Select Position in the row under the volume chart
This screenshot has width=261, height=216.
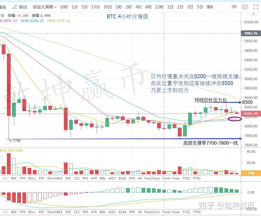(152, 178)
